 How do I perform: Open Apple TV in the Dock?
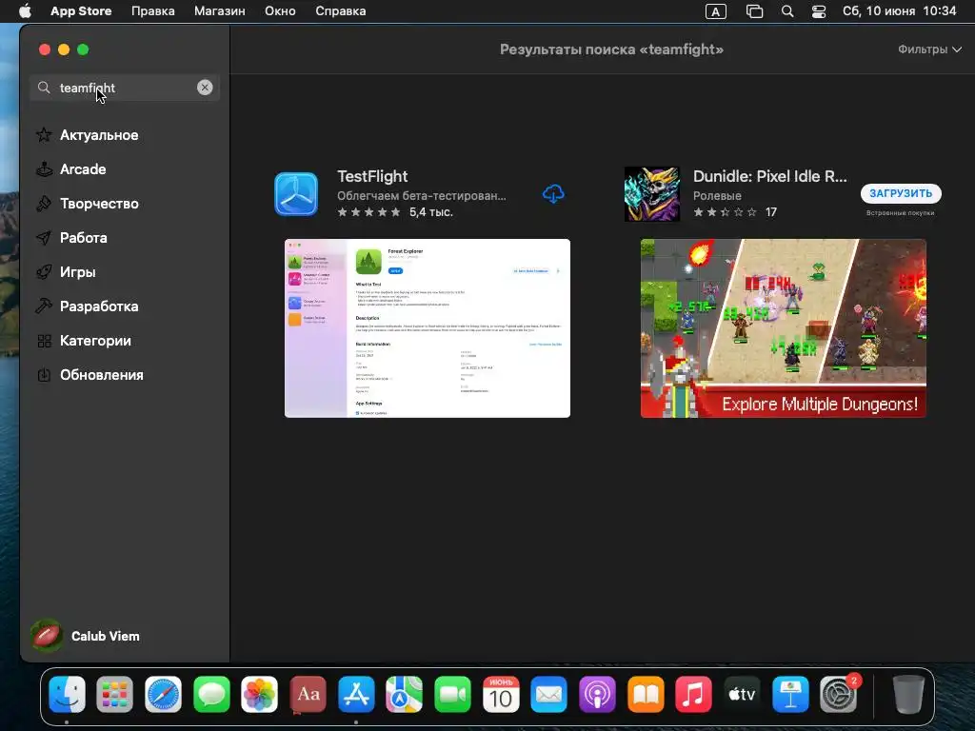point(742,694)
